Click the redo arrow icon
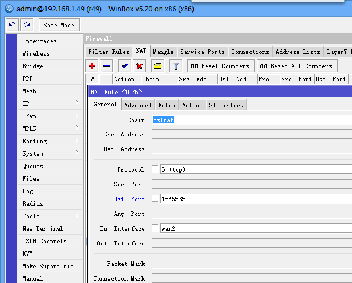 27,25
